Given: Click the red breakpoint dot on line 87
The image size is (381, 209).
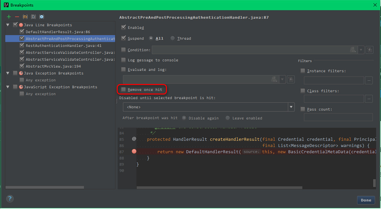Looking at the screenshot, I should 133,151.
